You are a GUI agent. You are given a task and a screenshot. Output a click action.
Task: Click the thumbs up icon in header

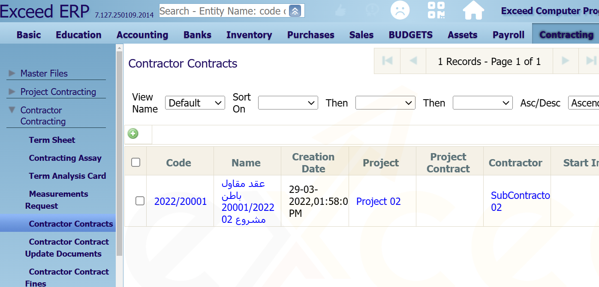pos(341,10)
